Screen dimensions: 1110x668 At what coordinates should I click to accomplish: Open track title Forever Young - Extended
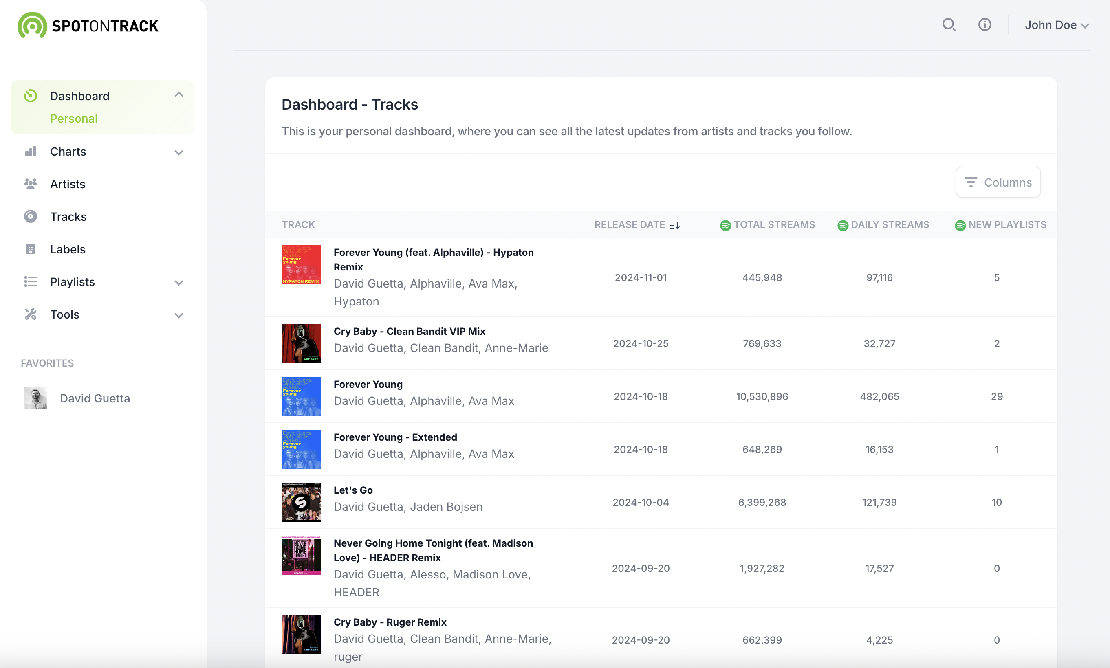tap(395, 437)
